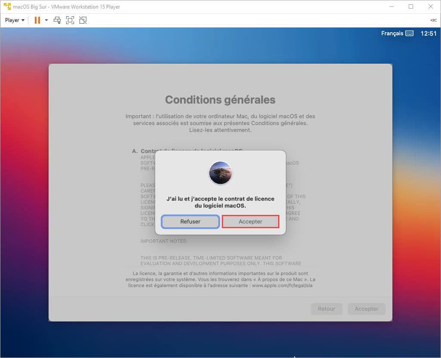Click Accepter in the license dialog
The image size is (441, 358).
click(250, 222)
